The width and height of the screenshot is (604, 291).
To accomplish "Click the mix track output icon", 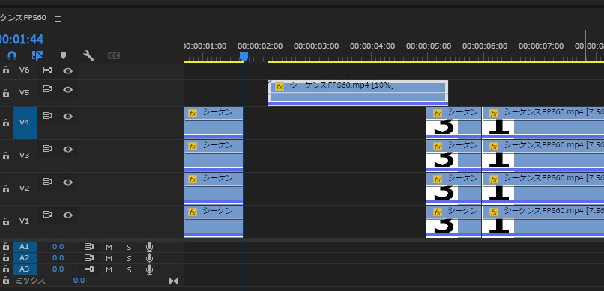I will [x=173, y=281].
